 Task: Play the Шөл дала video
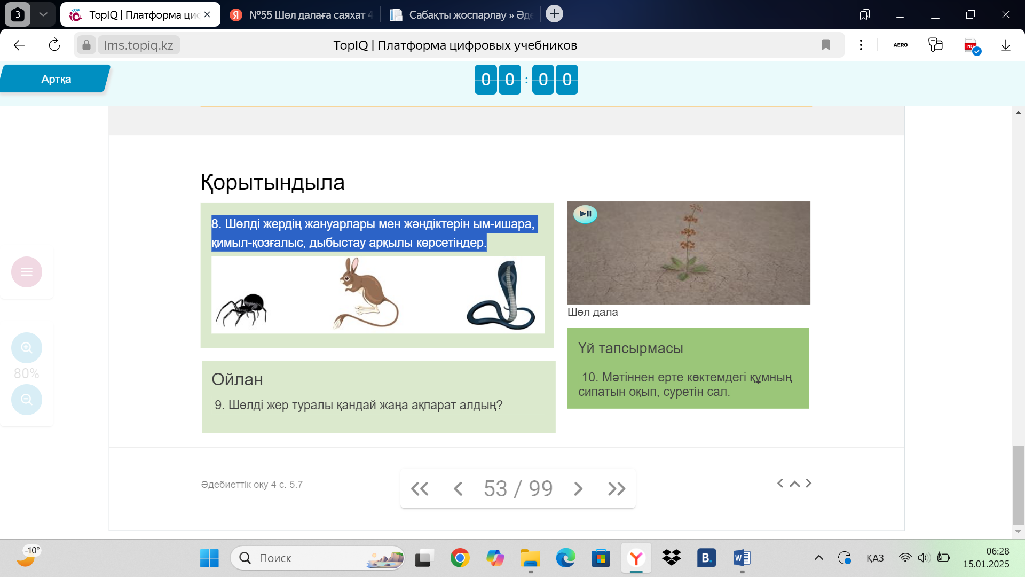click(585, 214)
